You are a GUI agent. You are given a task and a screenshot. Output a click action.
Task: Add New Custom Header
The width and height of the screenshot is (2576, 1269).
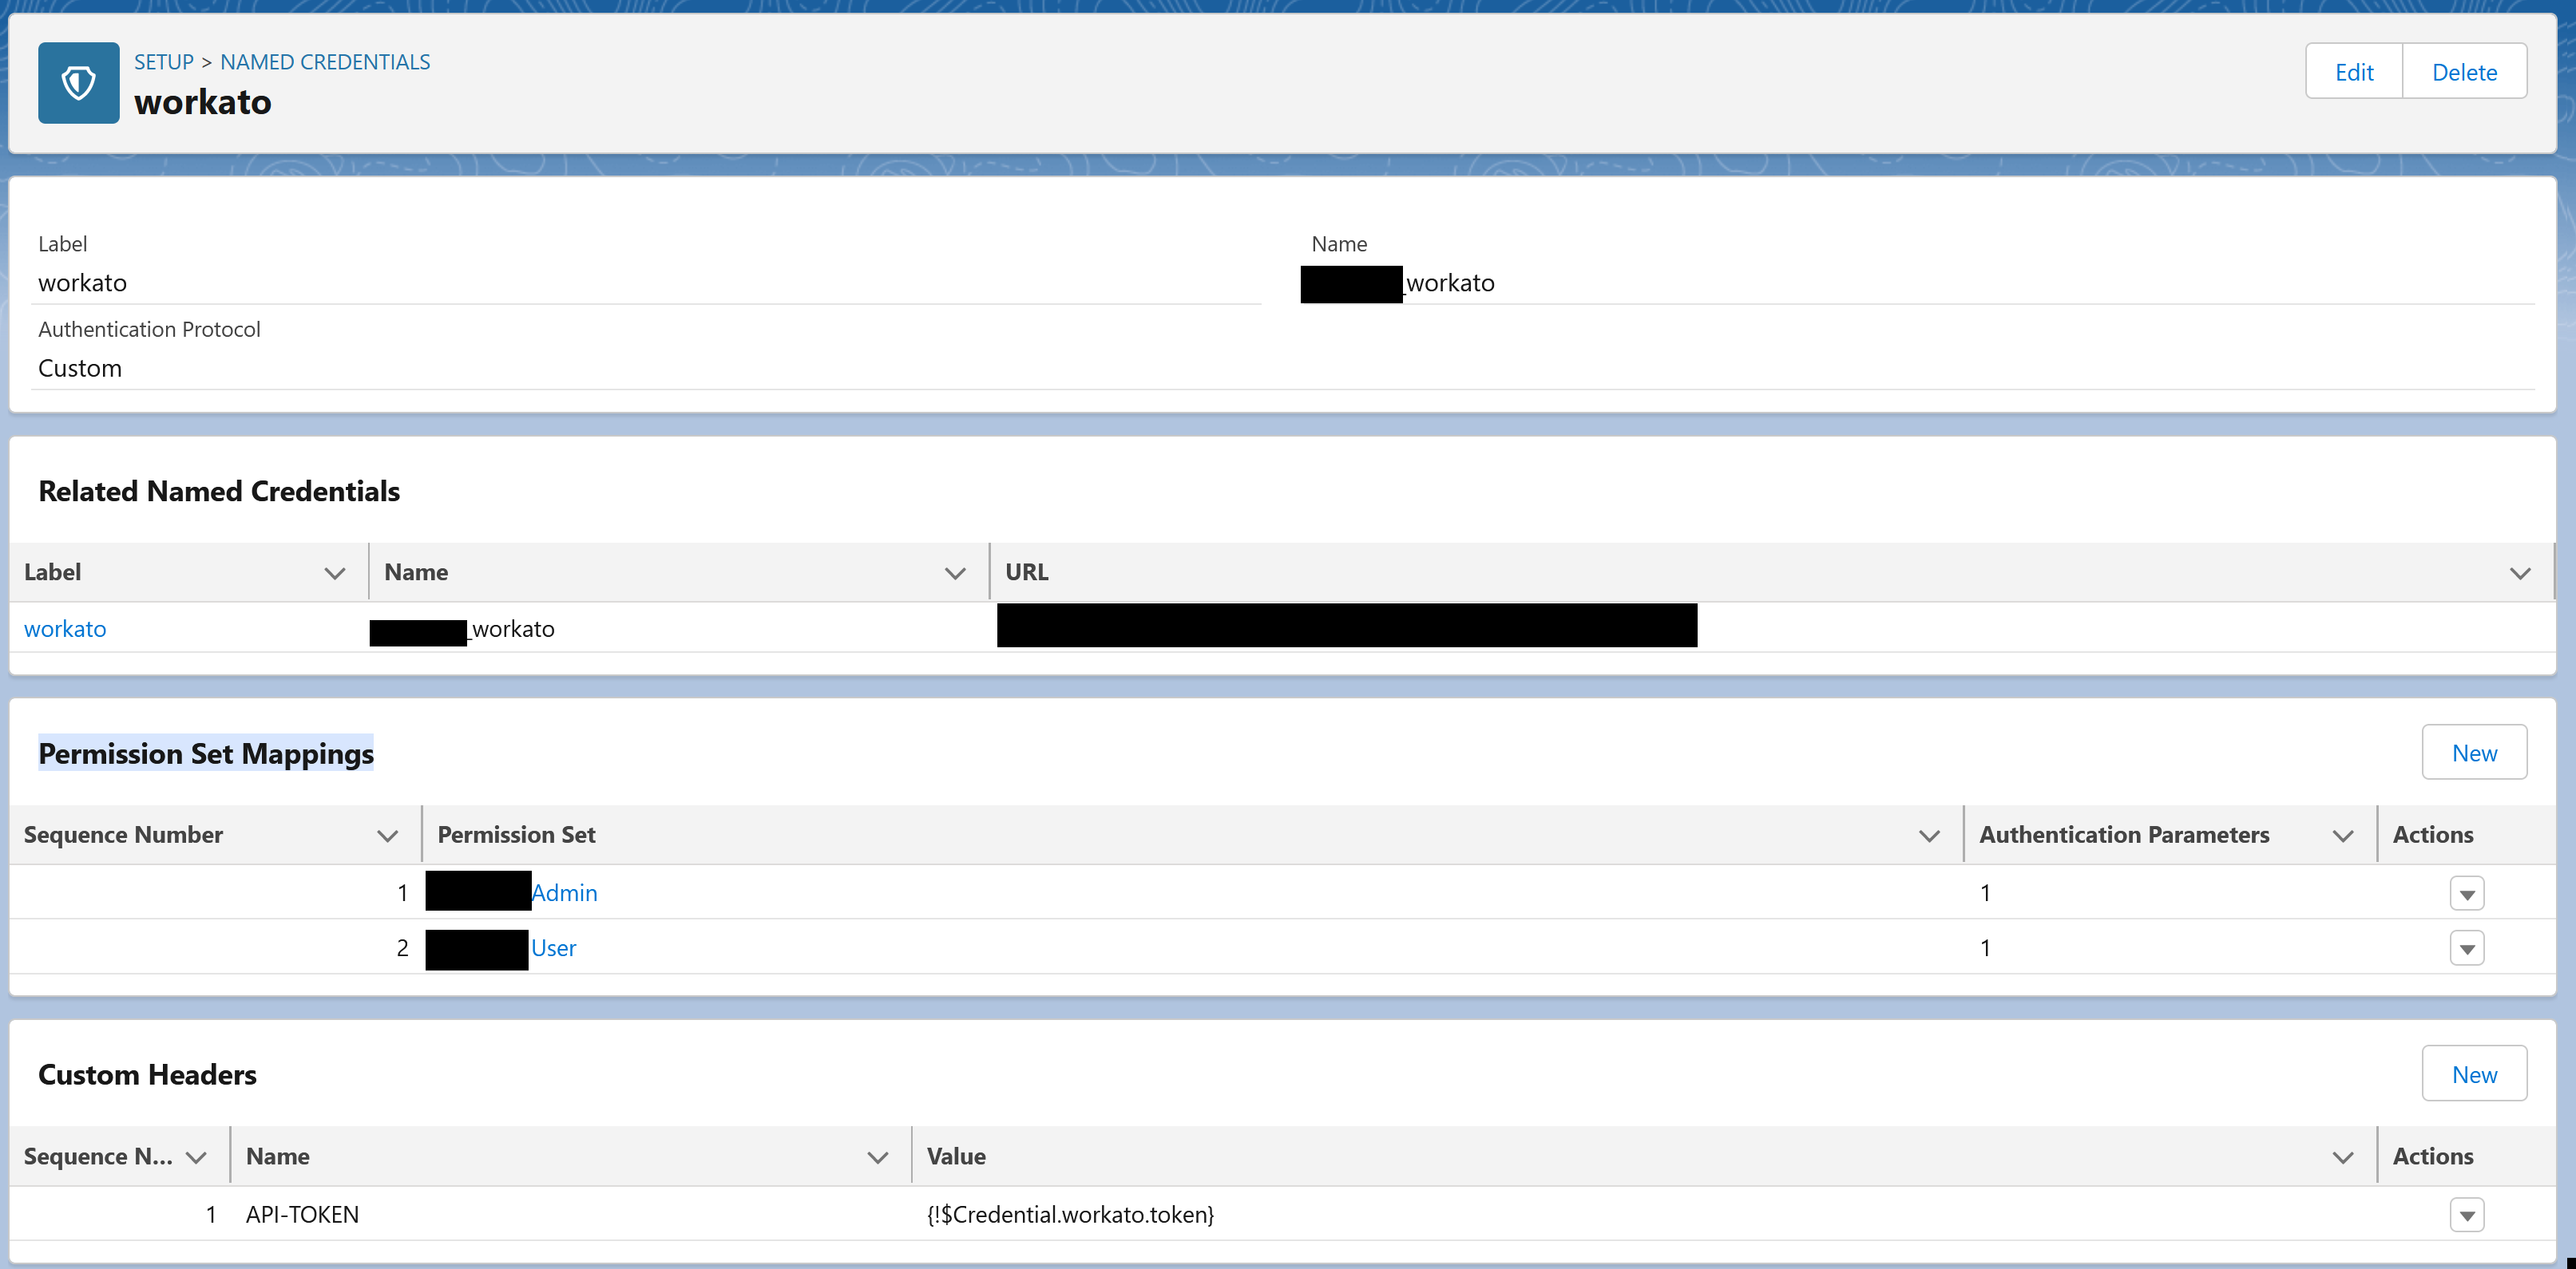pos(2473,1074)
